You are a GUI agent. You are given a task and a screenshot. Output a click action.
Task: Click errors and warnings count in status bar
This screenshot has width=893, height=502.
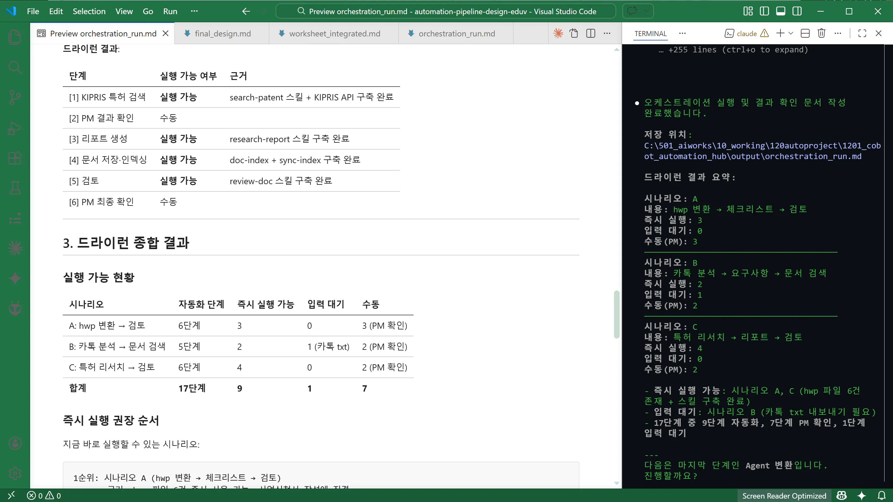(x=44, y=496)
